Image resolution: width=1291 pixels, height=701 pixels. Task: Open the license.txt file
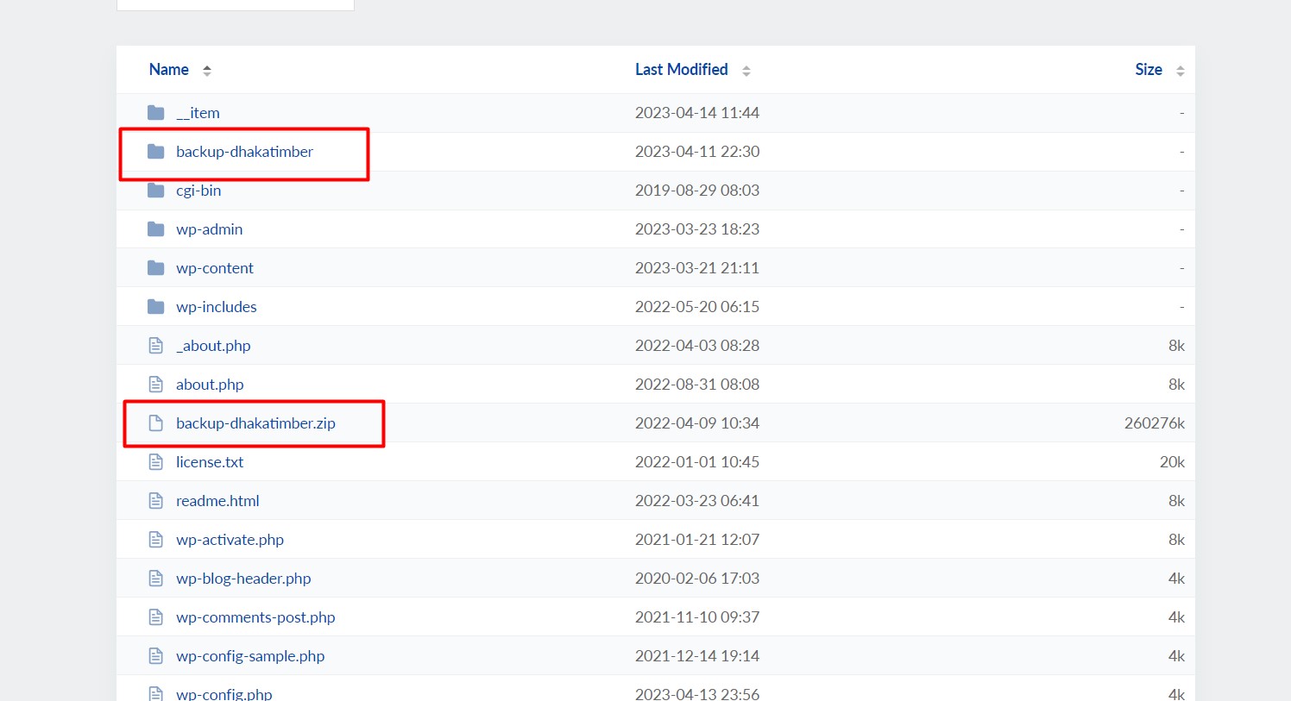pyautogui.click(x=210, y=462)
